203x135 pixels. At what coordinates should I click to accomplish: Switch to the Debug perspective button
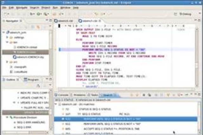point(185,14)
